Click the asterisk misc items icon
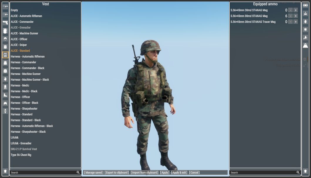This screenshot has height=178, width=311. click(x=305, y=29)
